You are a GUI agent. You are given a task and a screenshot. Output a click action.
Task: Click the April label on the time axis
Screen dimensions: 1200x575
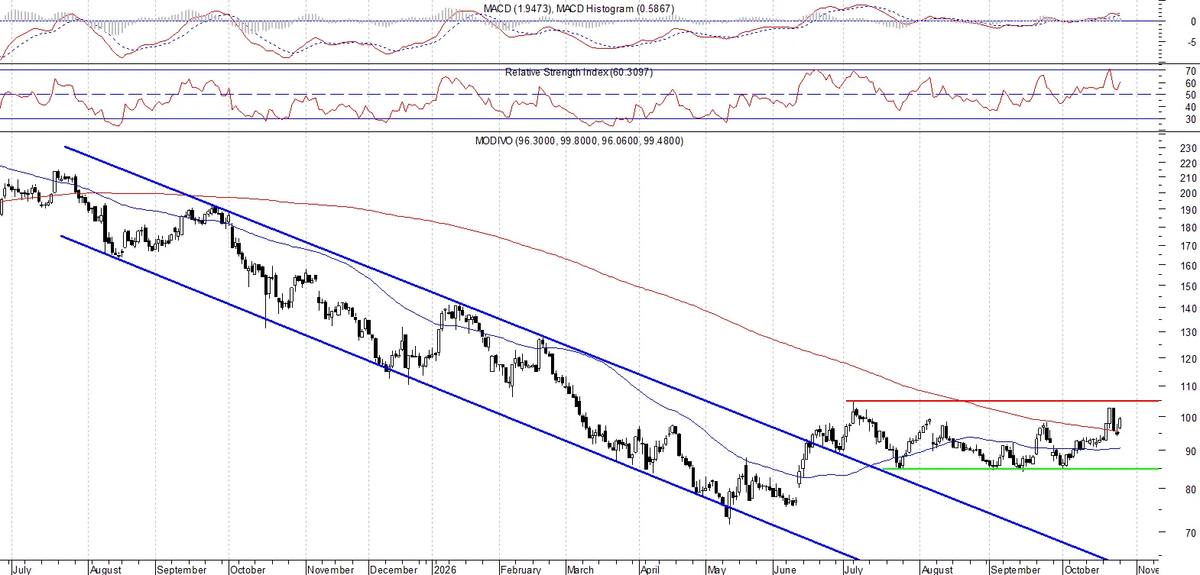tap(650, 570)
